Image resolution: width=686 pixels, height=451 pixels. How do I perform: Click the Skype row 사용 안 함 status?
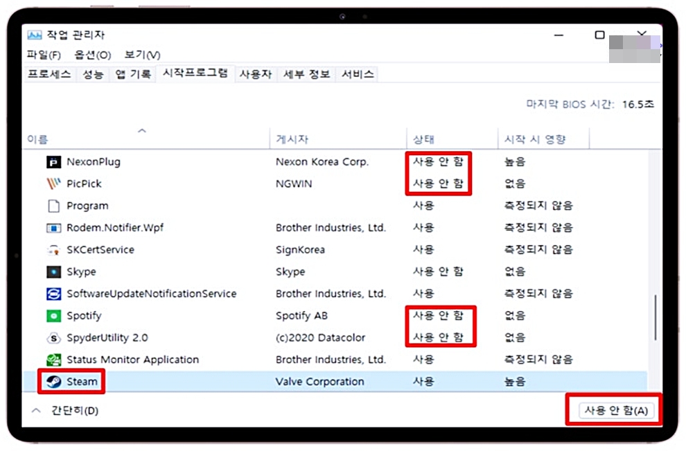coord(438,272)
